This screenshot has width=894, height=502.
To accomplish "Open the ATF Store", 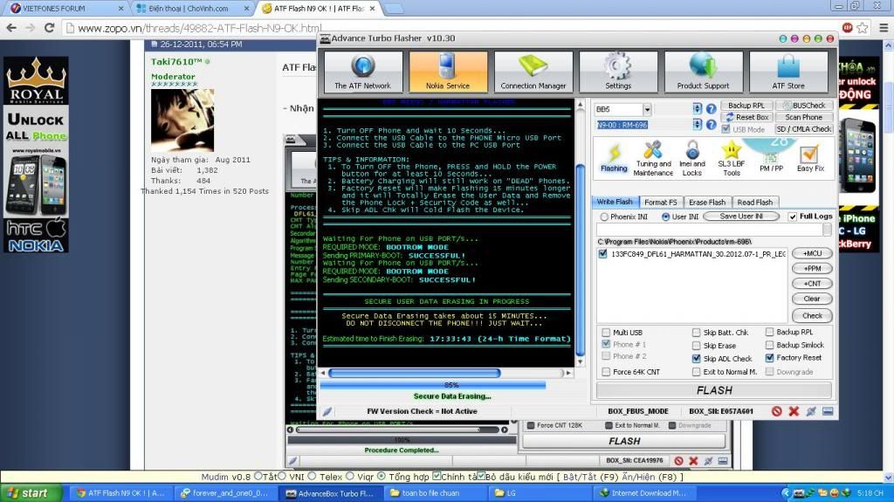I will [x=788, y=72].
